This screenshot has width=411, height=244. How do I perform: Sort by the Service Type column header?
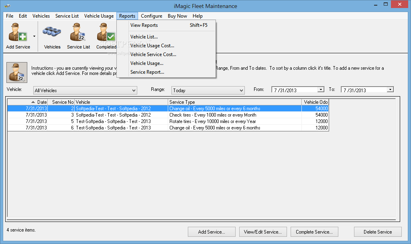(234, 102)
